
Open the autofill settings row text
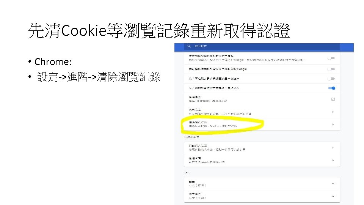[217, 148]
